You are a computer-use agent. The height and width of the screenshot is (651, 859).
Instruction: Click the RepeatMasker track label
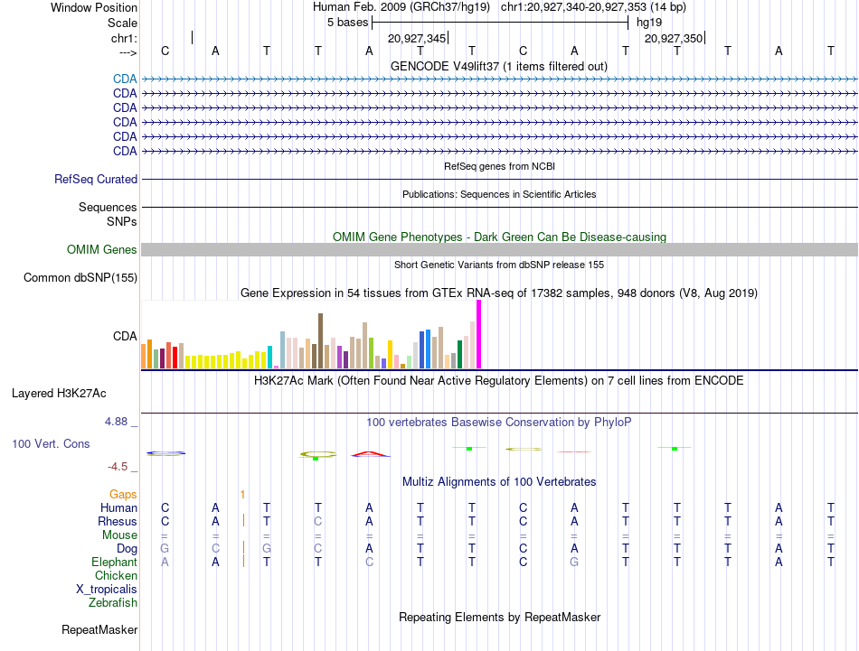point(99,630)
